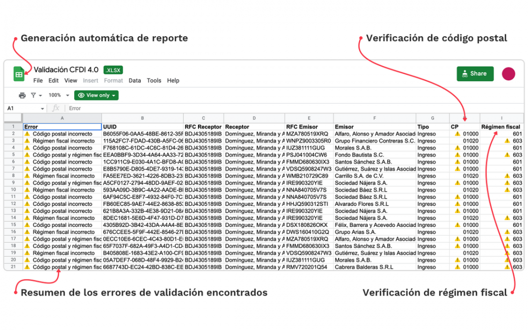Image resolution: width=528 pixels, height=330 pixels.
Task: Click the warning triangle next to CP 01000 in row 2
Action: (457, 133)
